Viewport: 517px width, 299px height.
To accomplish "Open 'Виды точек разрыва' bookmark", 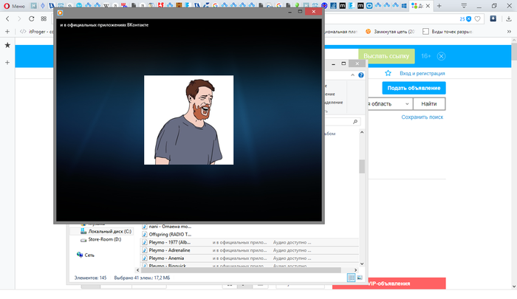I will pos(448,32).
